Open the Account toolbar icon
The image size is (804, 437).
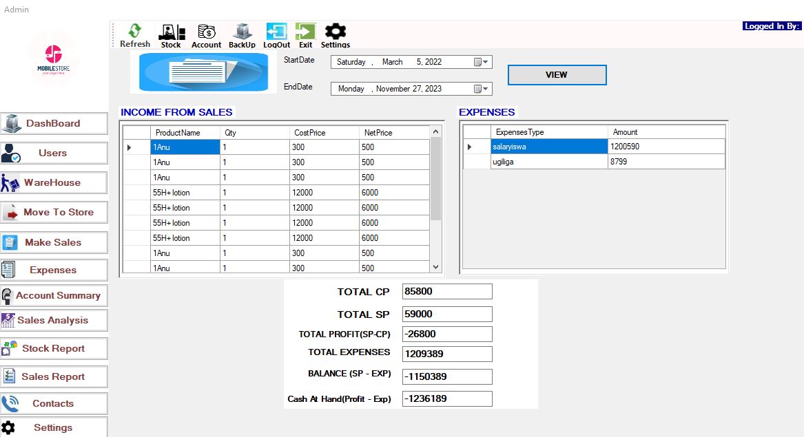point(206,36)
